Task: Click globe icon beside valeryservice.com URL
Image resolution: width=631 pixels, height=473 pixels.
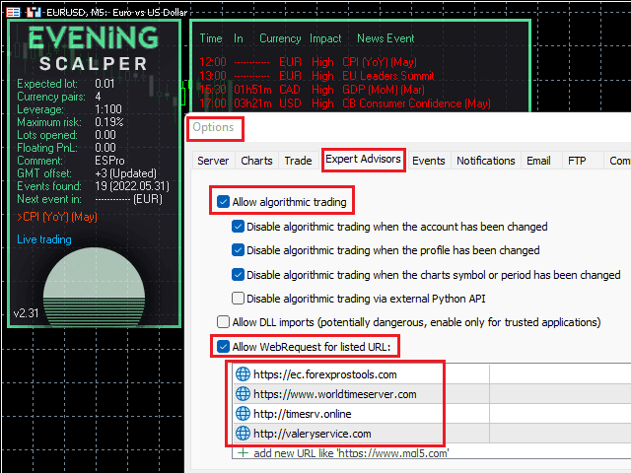Action: (x=244, y=434)
